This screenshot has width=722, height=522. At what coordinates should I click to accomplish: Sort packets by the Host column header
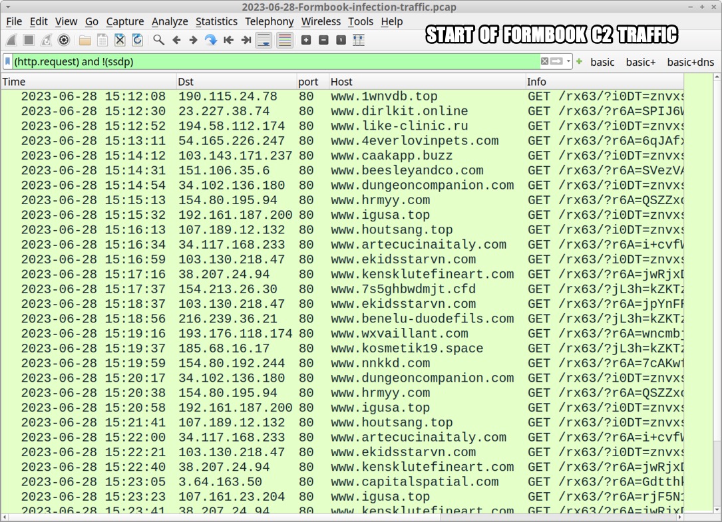click(427, 82)
